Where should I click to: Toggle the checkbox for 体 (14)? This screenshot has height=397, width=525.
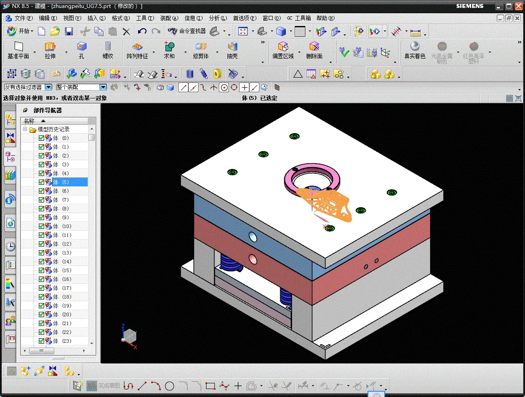point(41,262)
